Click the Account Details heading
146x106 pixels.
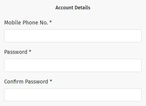[x=73, y=8]
